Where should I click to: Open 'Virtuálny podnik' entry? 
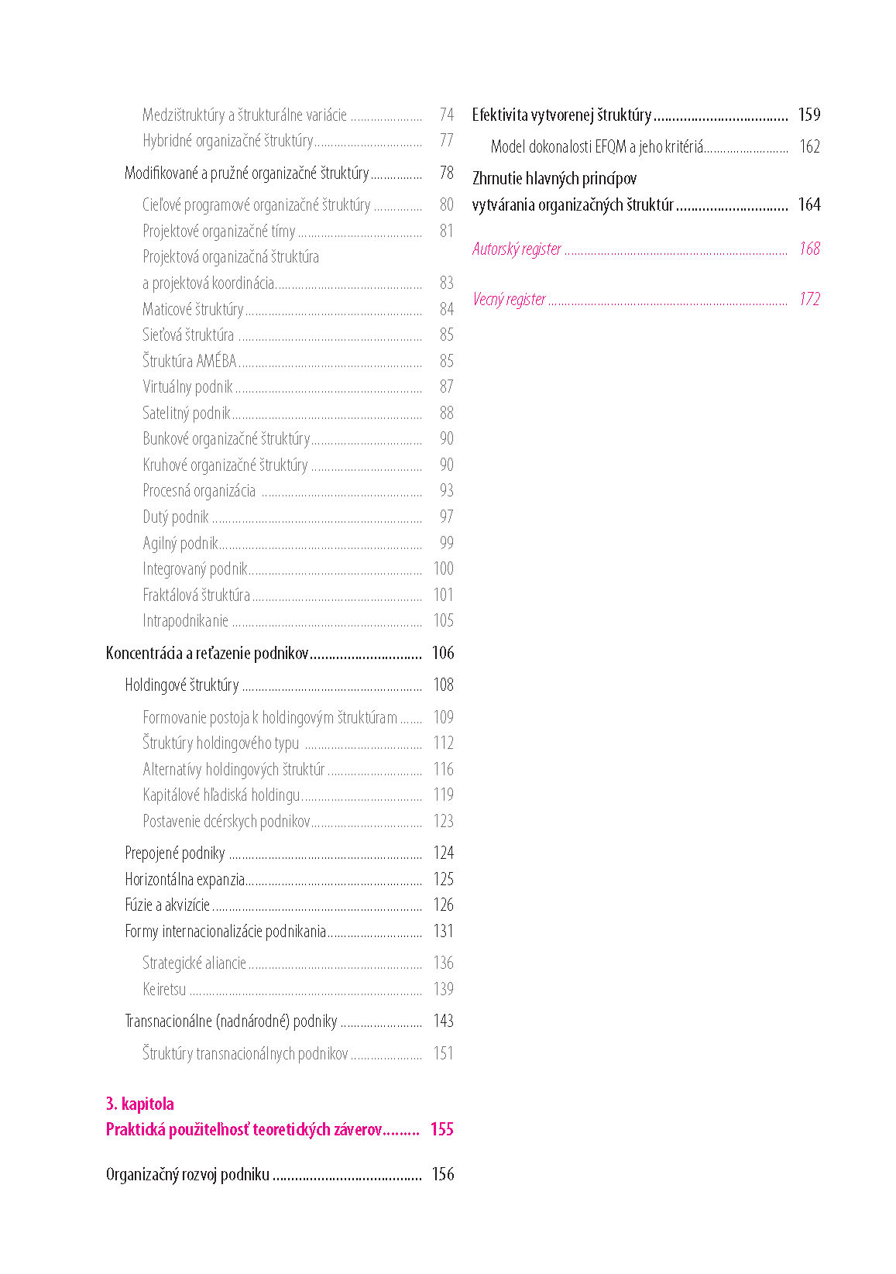(x=187, y=387)
